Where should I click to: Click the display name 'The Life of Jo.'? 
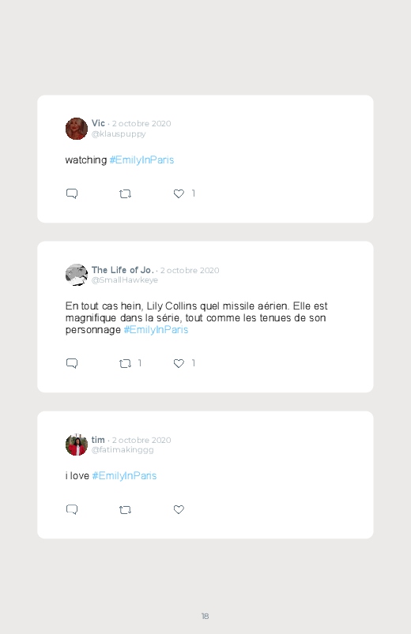pyautogui.click(x=123, y=270)
